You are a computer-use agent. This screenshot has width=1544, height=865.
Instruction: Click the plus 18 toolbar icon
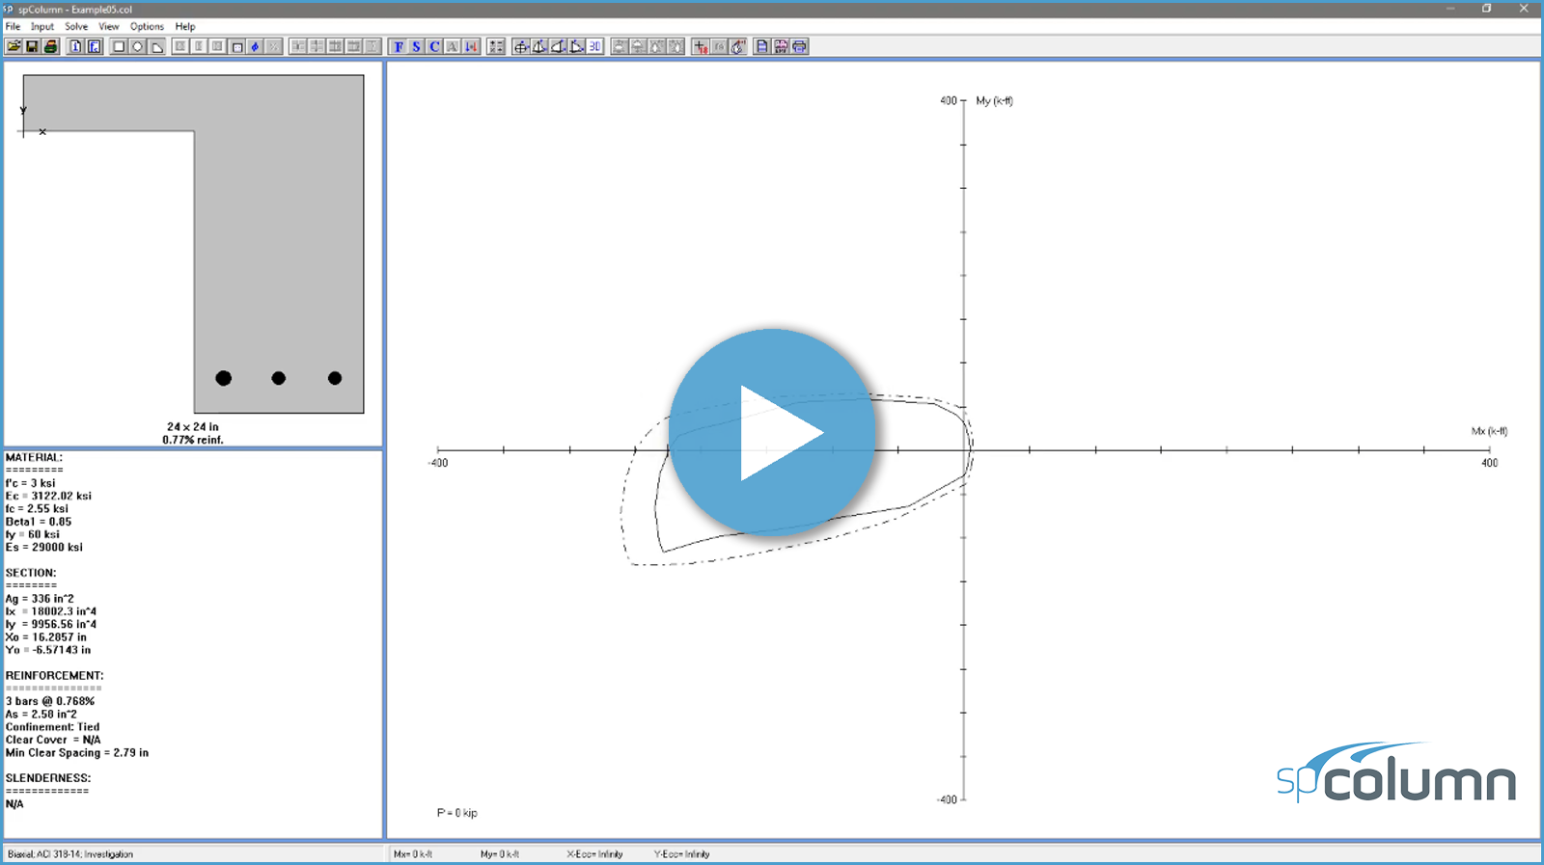point(702,46)
